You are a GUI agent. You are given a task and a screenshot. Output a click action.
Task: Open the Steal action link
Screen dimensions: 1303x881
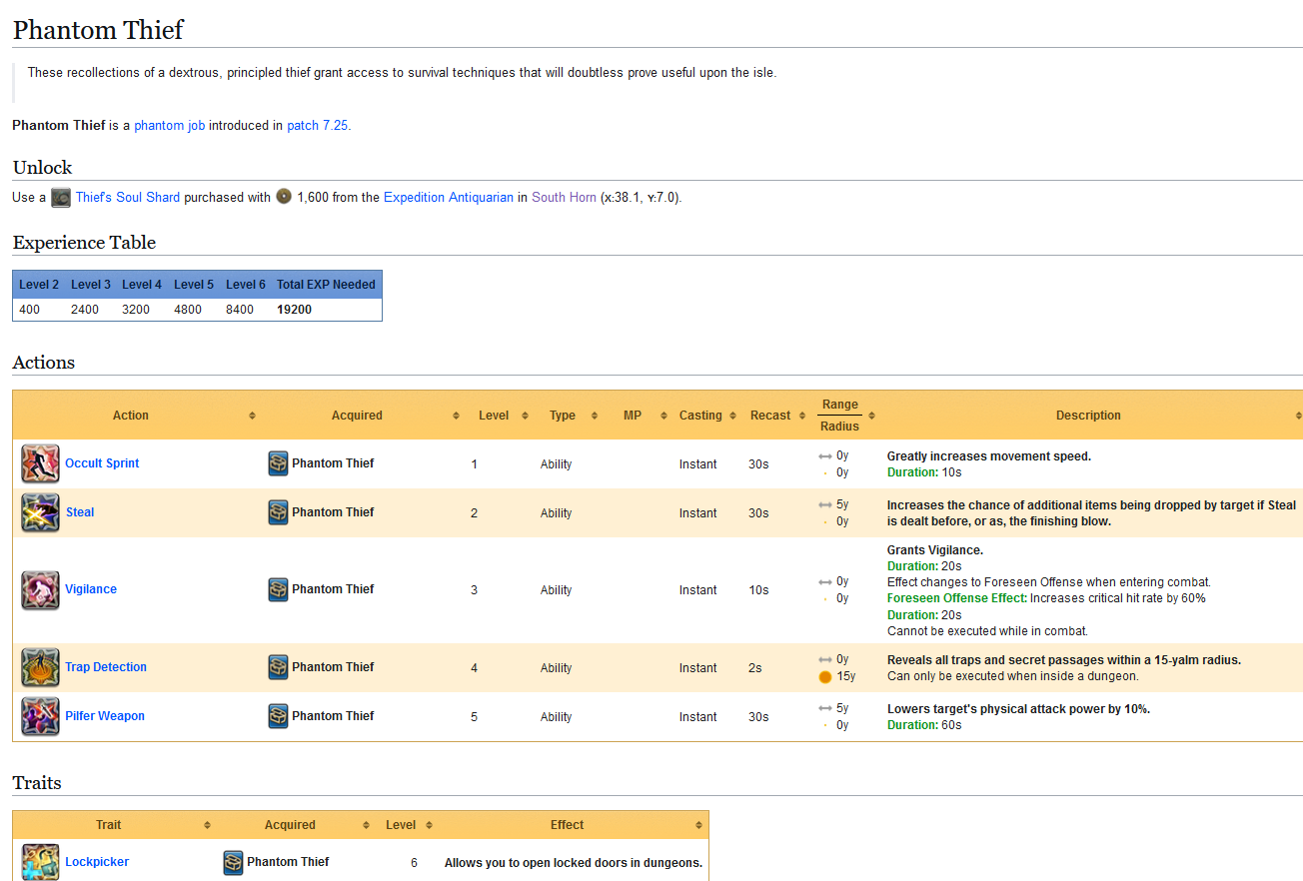pyautogui.click(x=80, y=512)
